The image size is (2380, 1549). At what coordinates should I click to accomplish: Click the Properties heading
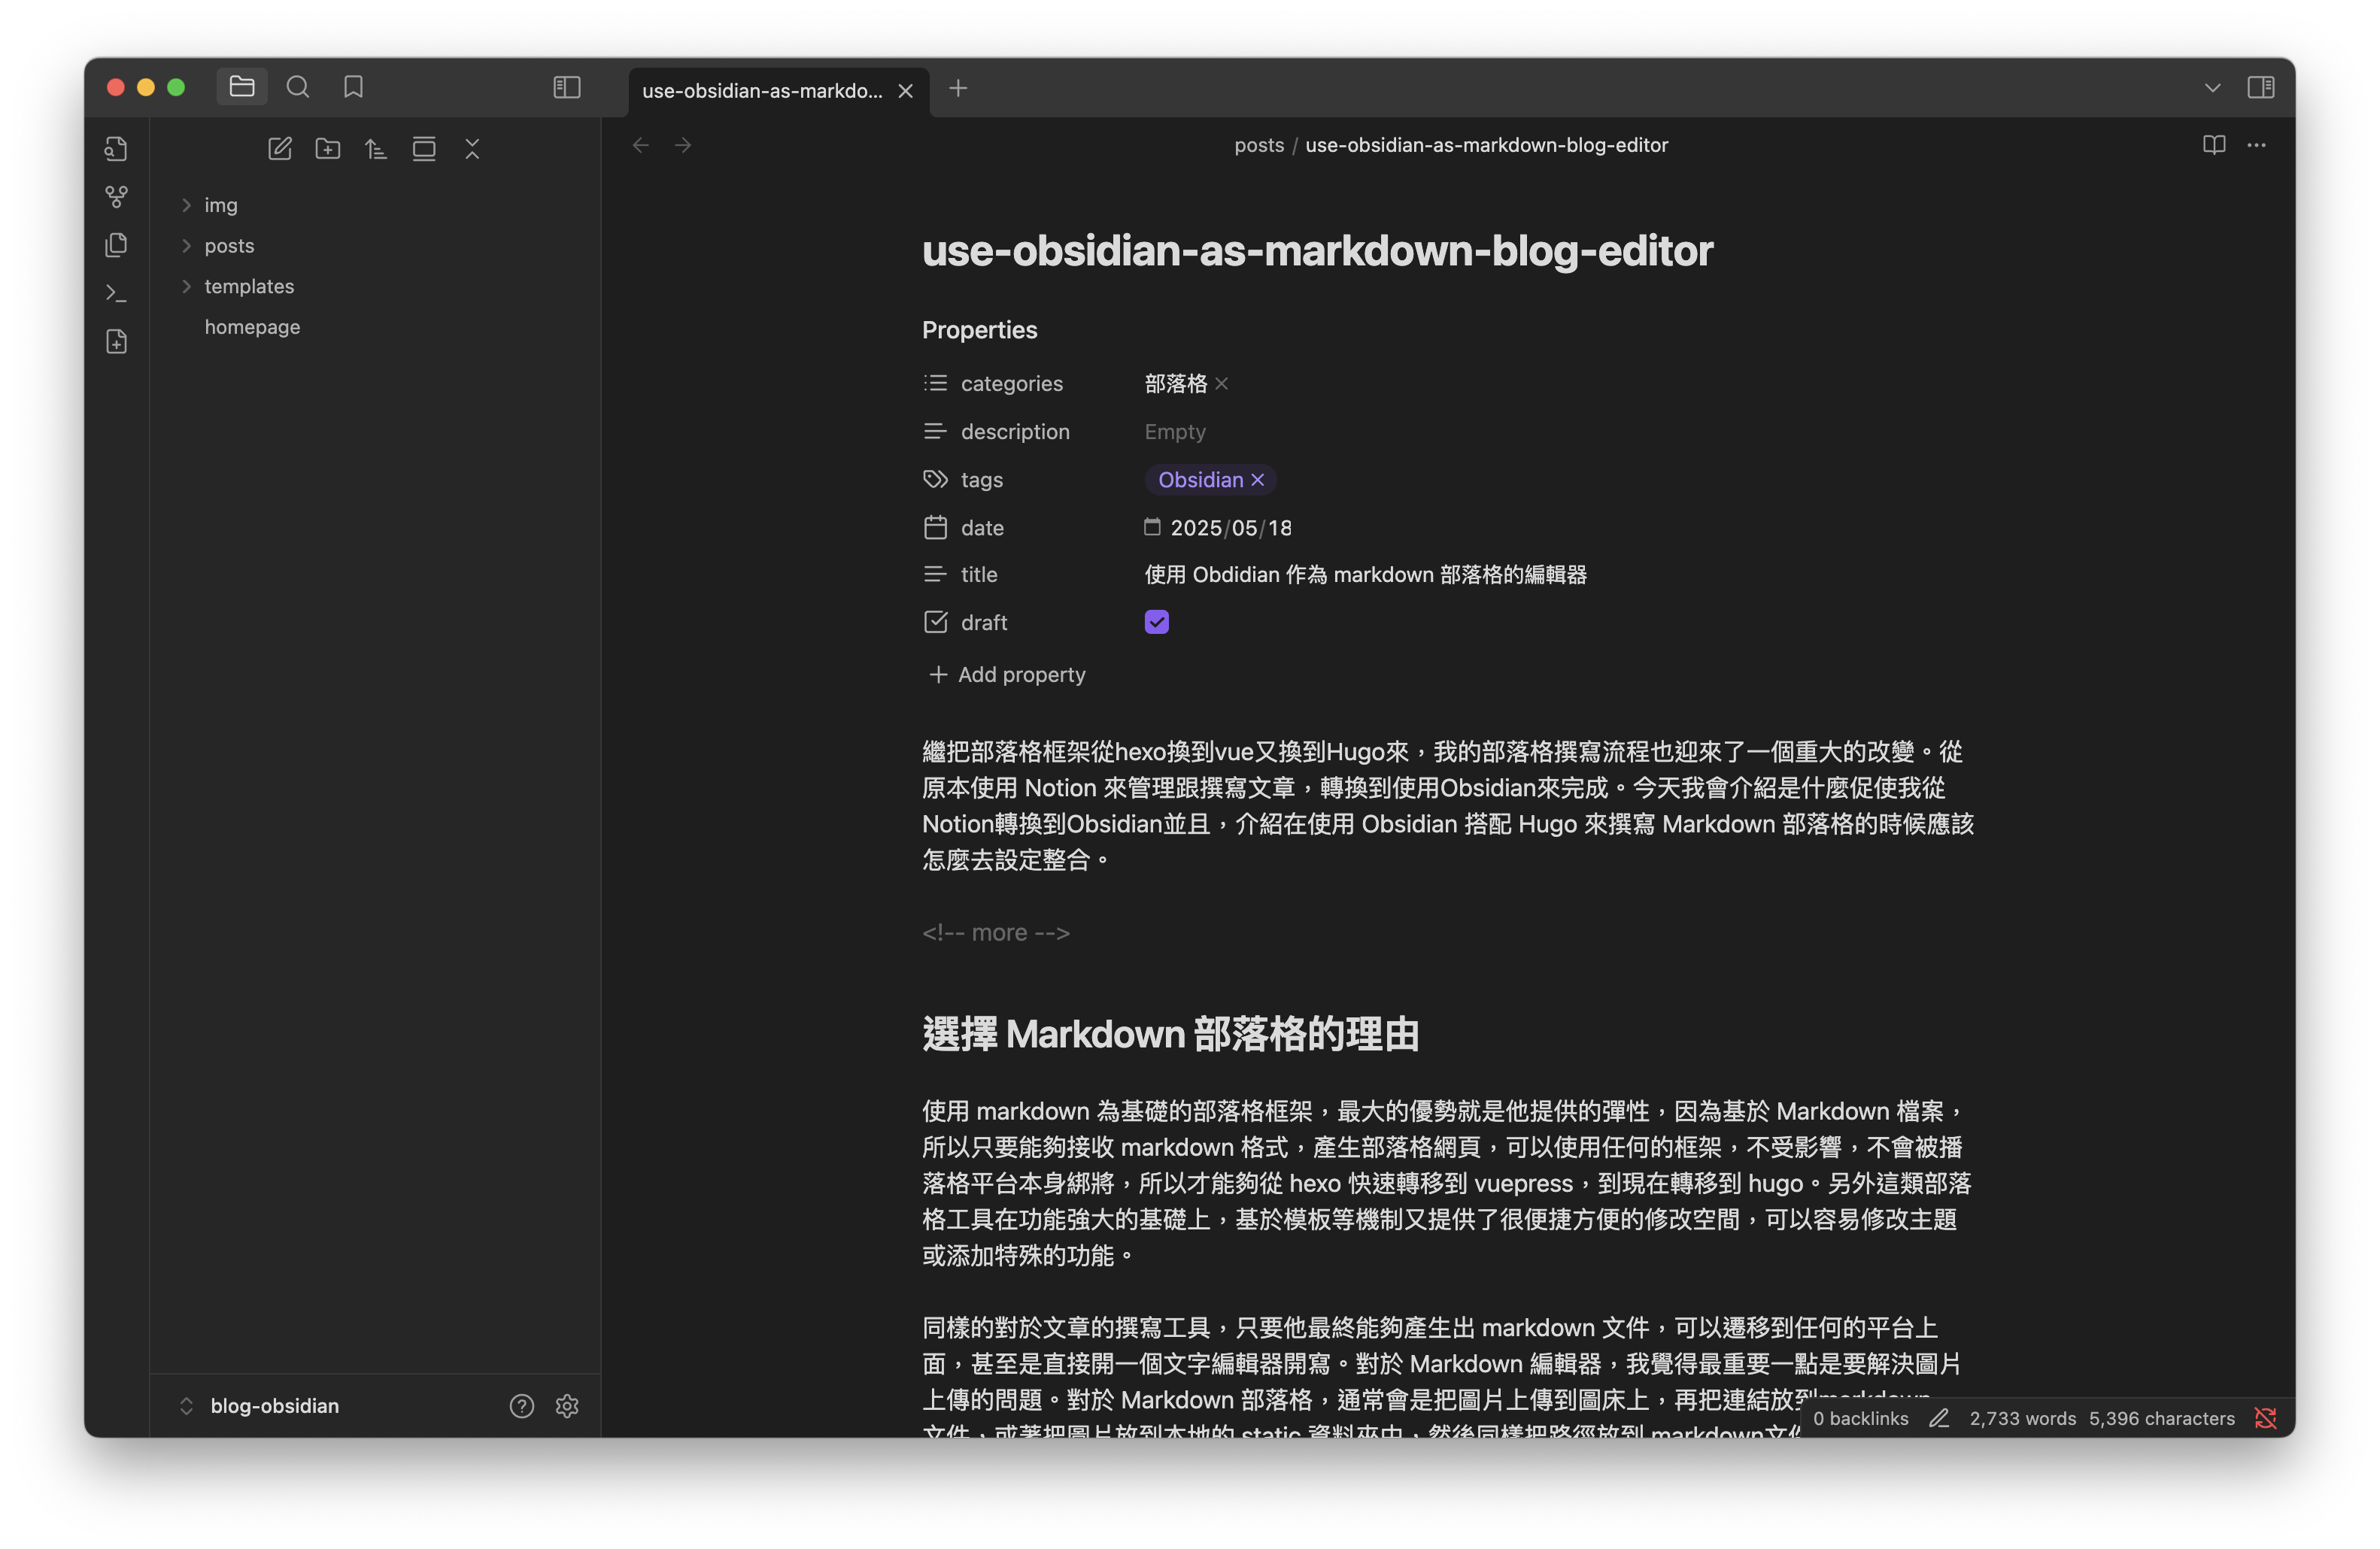[x=979, y=330]
